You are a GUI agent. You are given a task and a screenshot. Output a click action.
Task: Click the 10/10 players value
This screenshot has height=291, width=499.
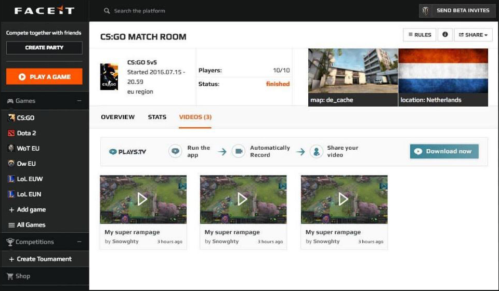click(x=281, y=70)
